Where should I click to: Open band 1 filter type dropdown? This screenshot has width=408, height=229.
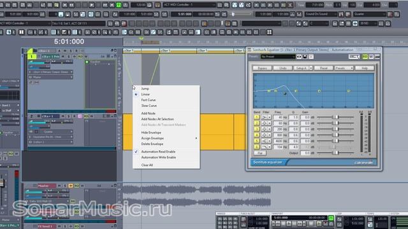pos(270,117)
